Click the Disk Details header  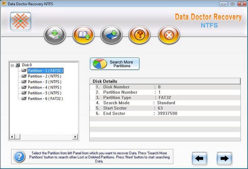pyautogui.click(x=165, y=81)
